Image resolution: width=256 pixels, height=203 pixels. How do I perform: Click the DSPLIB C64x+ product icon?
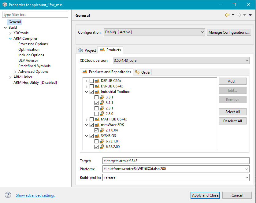click(x=97, y=81)
